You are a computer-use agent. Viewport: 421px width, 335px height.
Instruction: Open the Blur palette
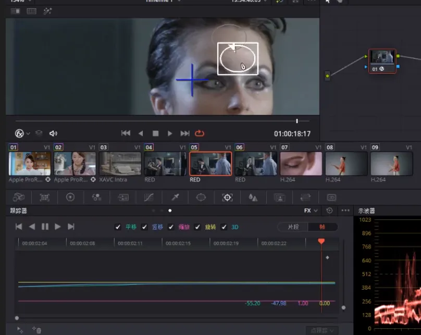click(253, 197)
